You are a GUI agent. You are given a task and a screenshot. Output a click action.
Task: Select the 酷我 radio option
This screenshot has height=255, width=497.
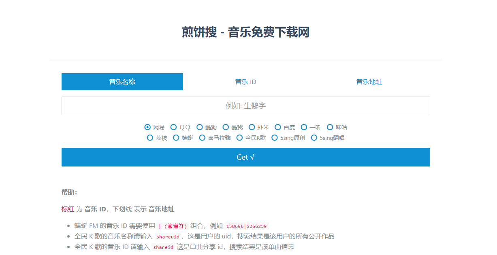pos(226,127)
